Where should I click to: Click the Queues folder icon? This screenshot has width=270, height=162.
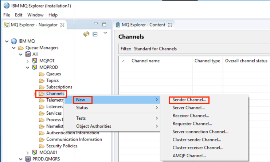(x=42, y=74)
